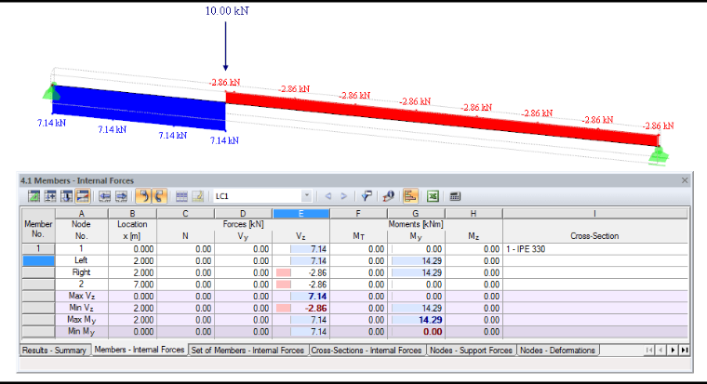
Task: Click the Min Vz value -2.86 bold cell
Action: pyautogui.click(x=301, y=309)
